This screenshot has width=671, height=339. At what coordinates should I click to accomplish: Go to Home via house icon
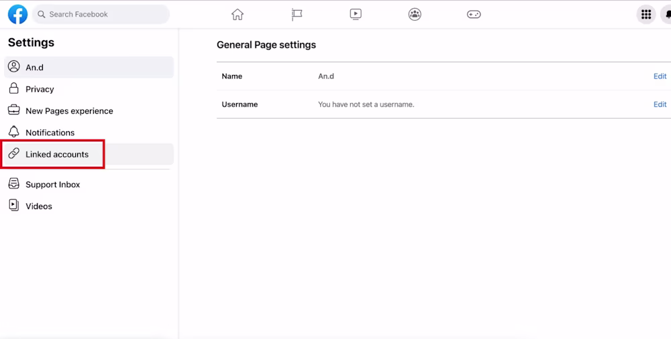coord(238,15)
